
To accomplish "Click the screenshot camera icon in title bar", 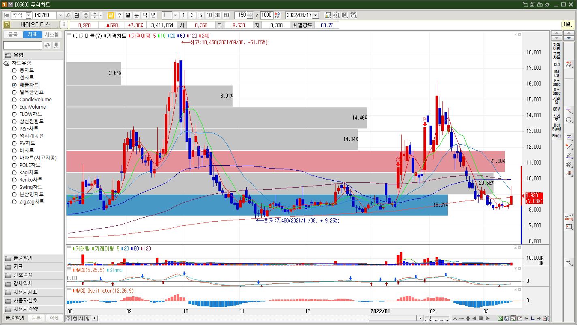I will point(540,4).
